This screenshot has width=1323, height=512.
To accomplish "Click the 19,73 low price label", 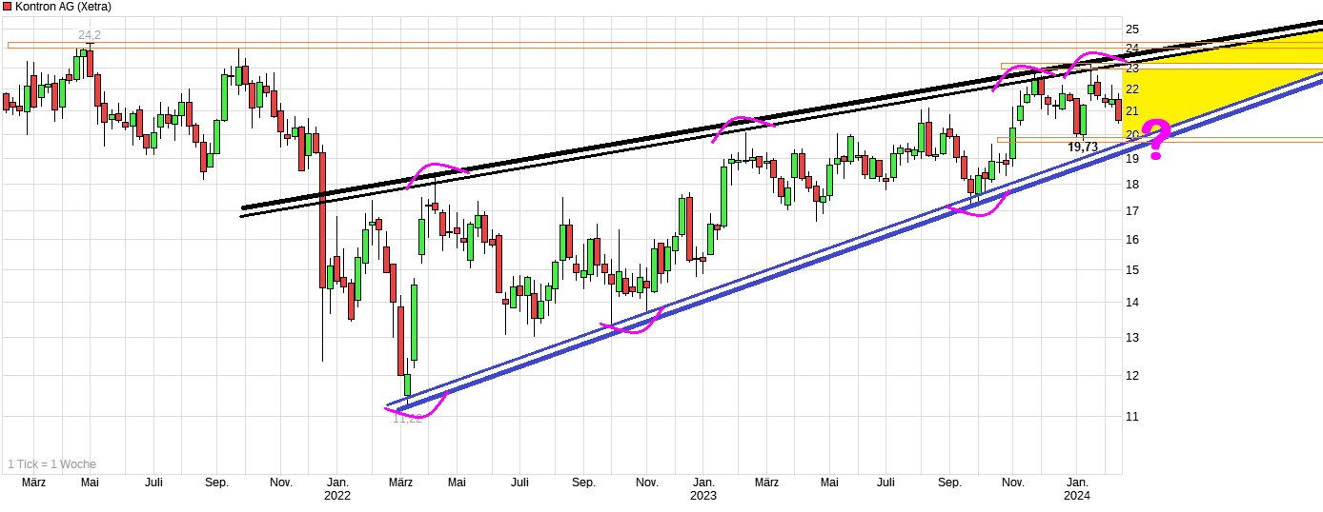I will tap(1082, 147).
